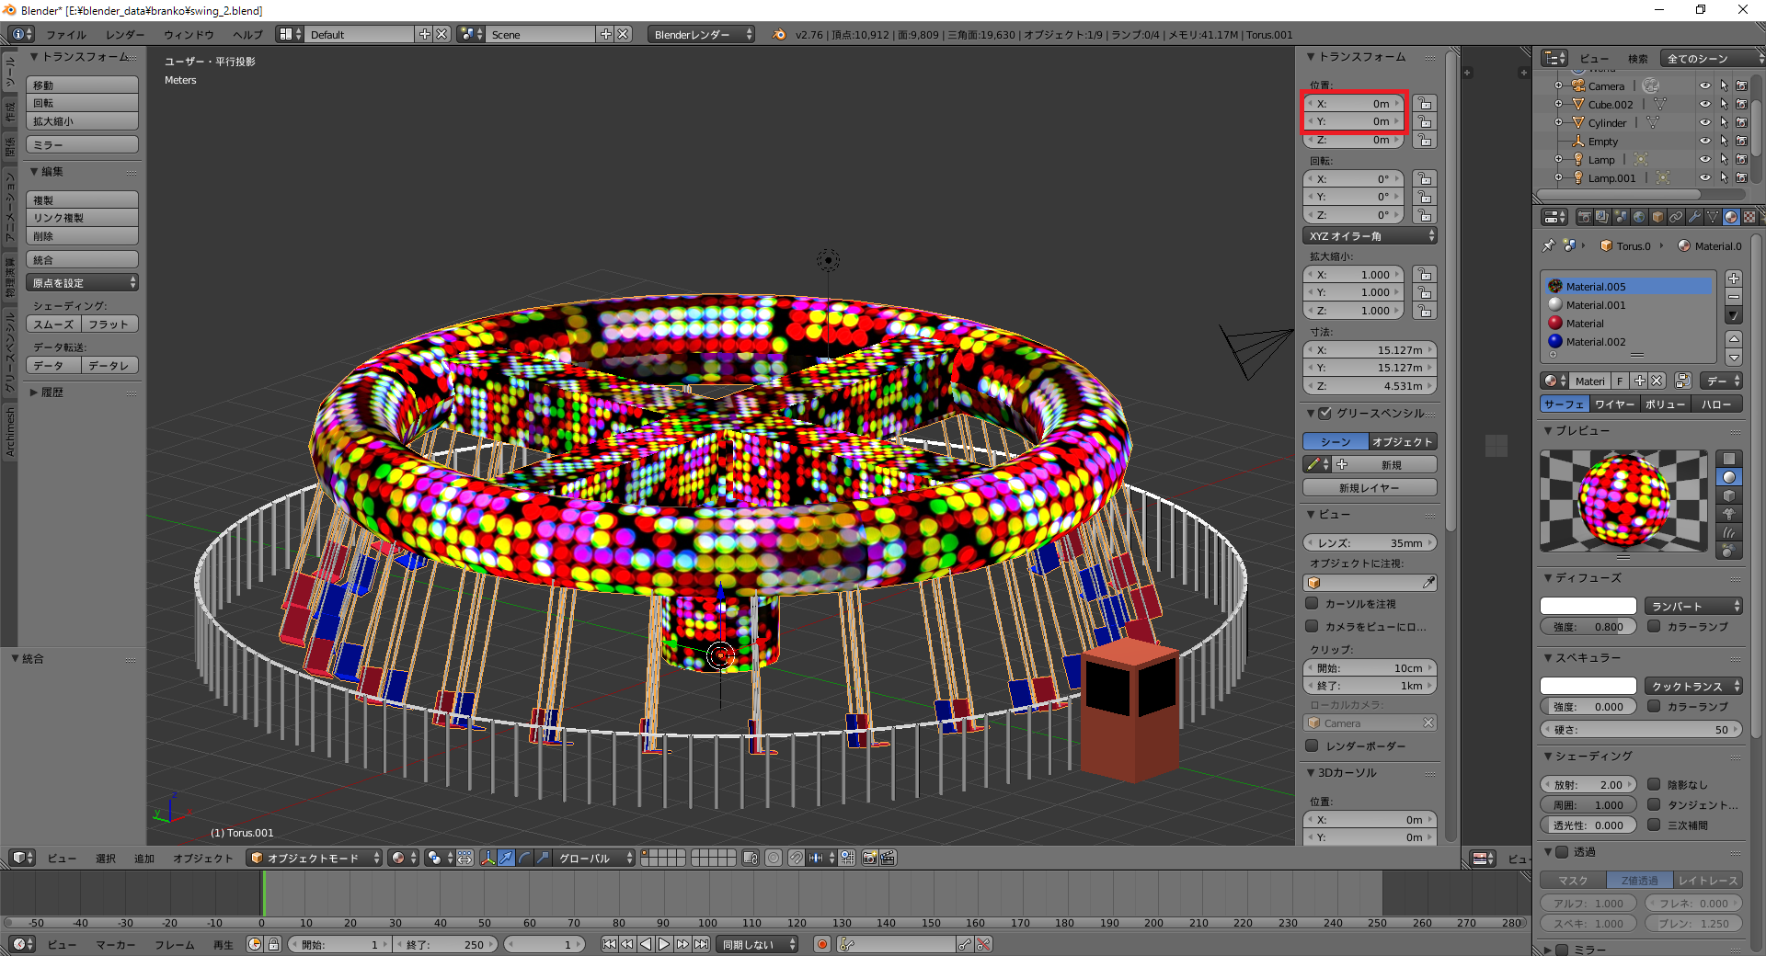Click the OpenGL render camera icon

[x=869, y=858]
